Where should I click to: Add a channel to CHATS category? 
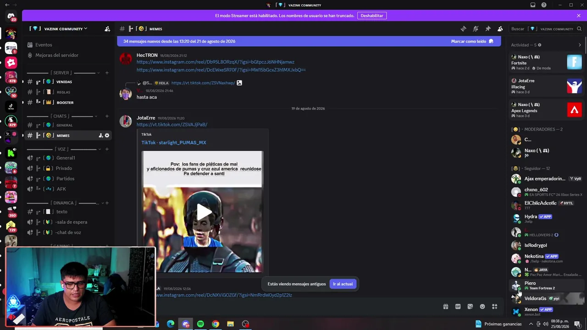coord(107,116)
